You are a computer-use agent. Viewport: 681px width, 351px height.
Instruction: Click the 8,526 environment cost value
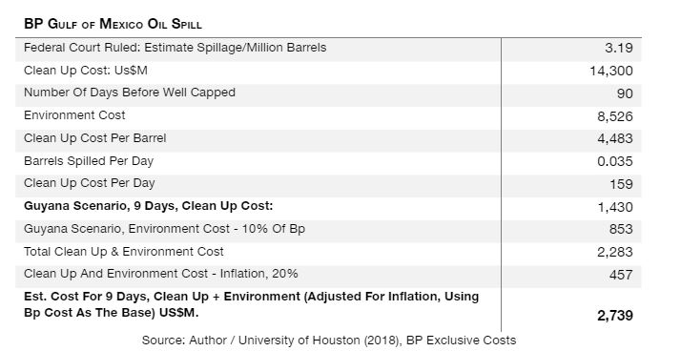615,116
